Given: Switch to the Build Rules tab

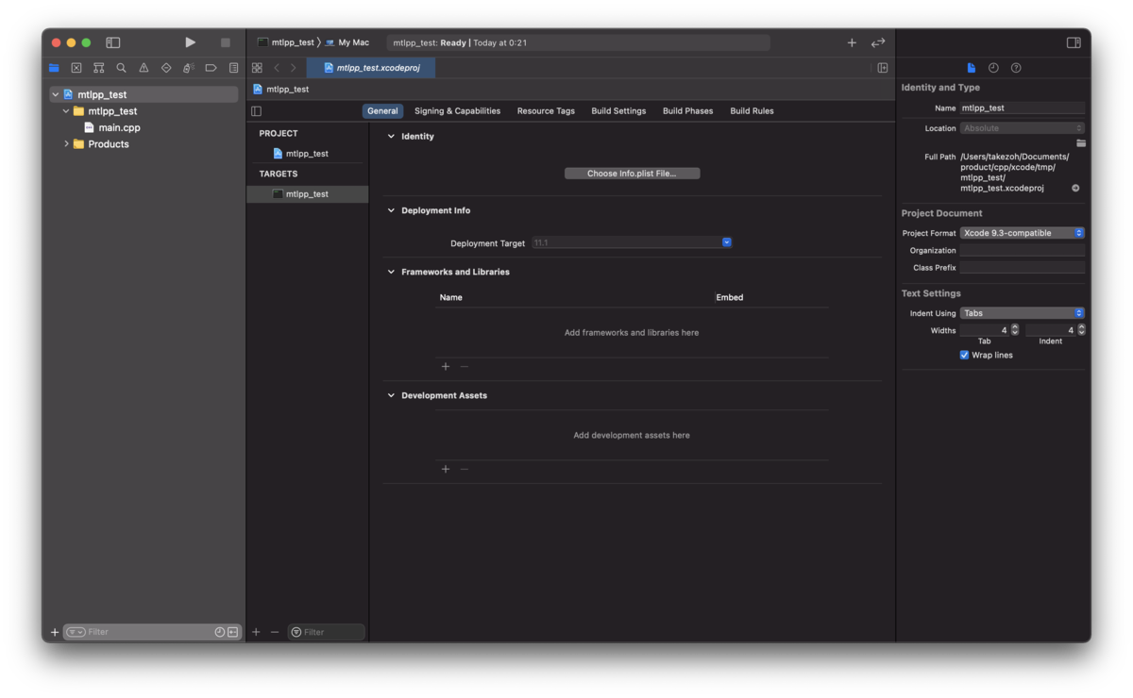Looking at the screenshot, I should tap(752, 111).
